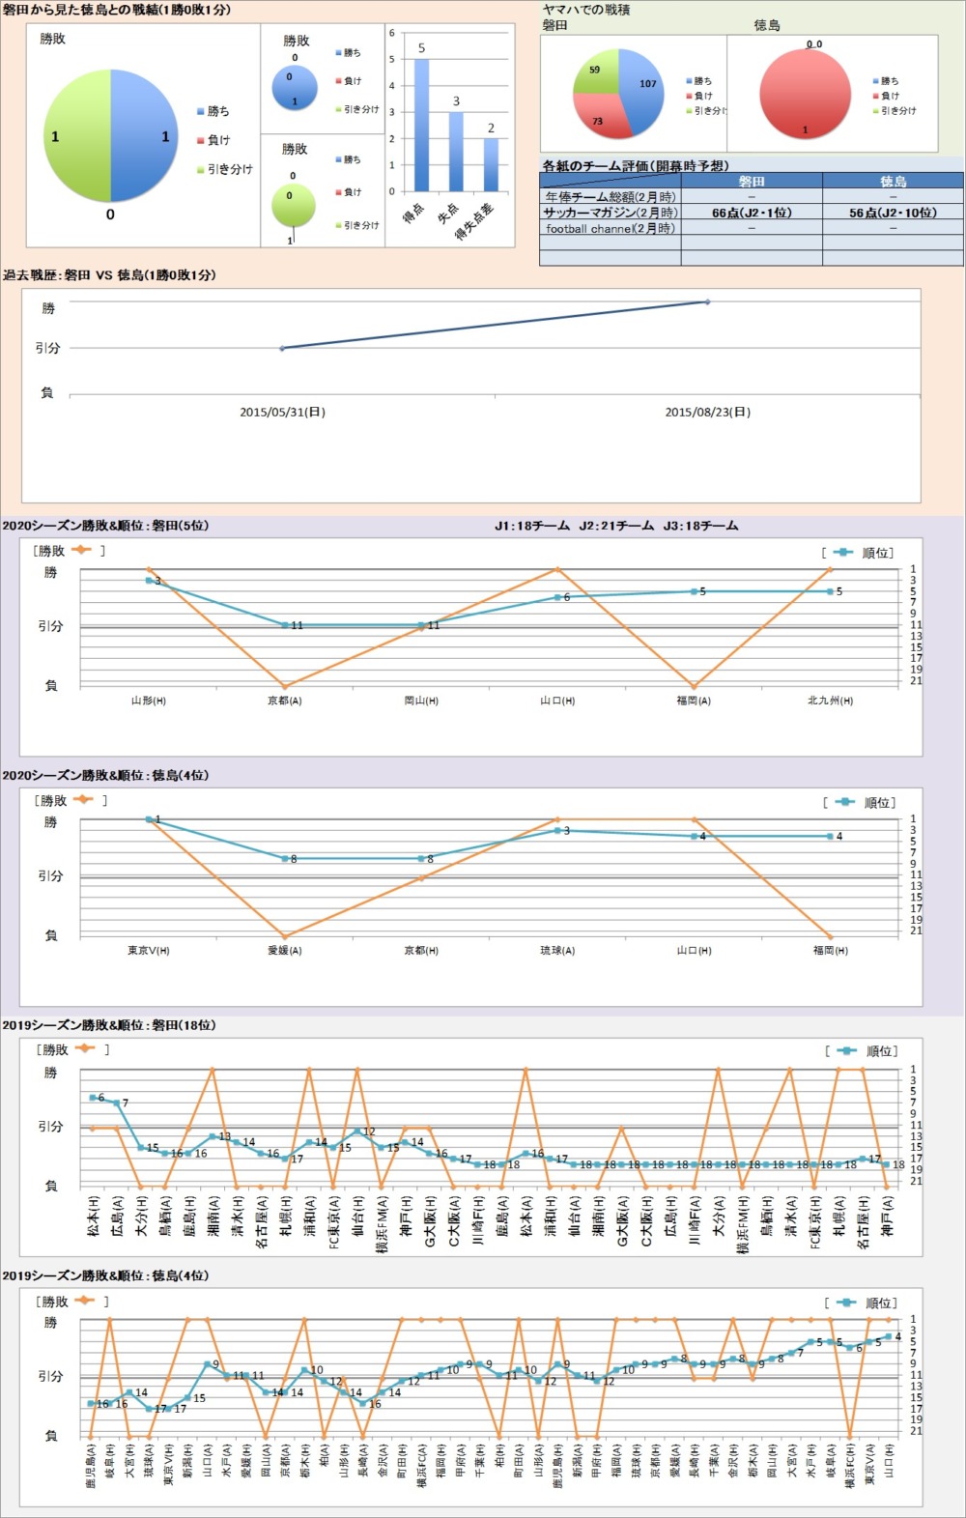The width and height of the screenshot is (966, 1518).
Task: Click the サッカーマガジン(2月時) row label
Action: [x=610, y=213]
